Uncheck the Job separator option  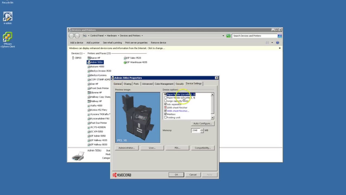coord(165,104)
